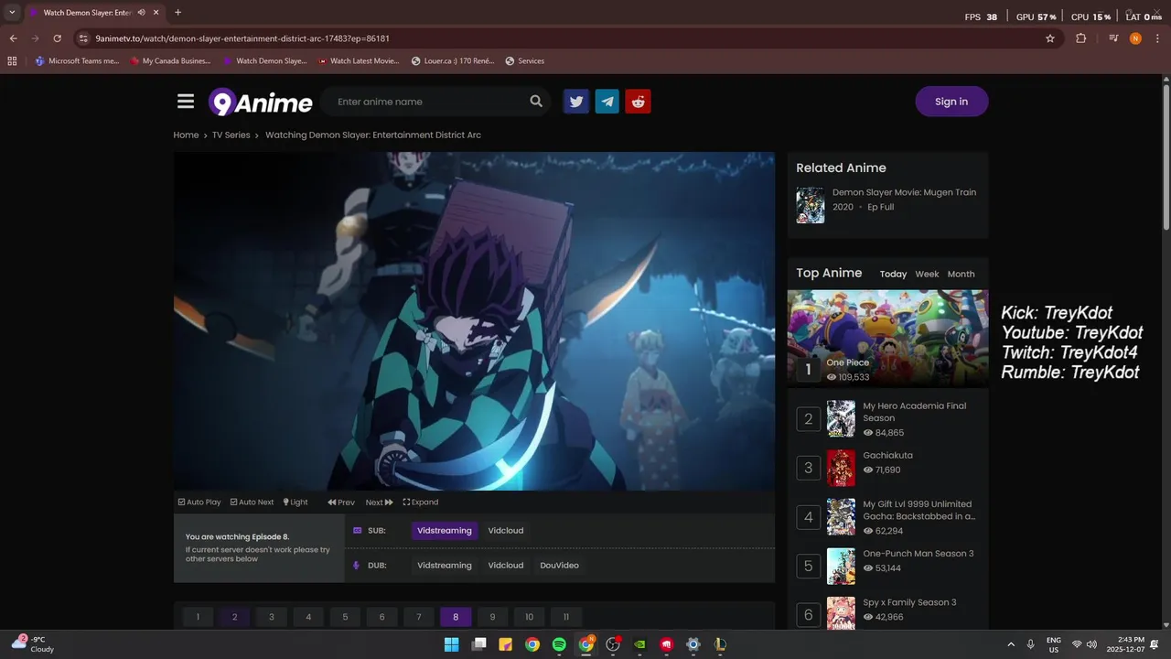Open the Reddit social link
Screen dimensions: 1171x659
click(639, 102)
